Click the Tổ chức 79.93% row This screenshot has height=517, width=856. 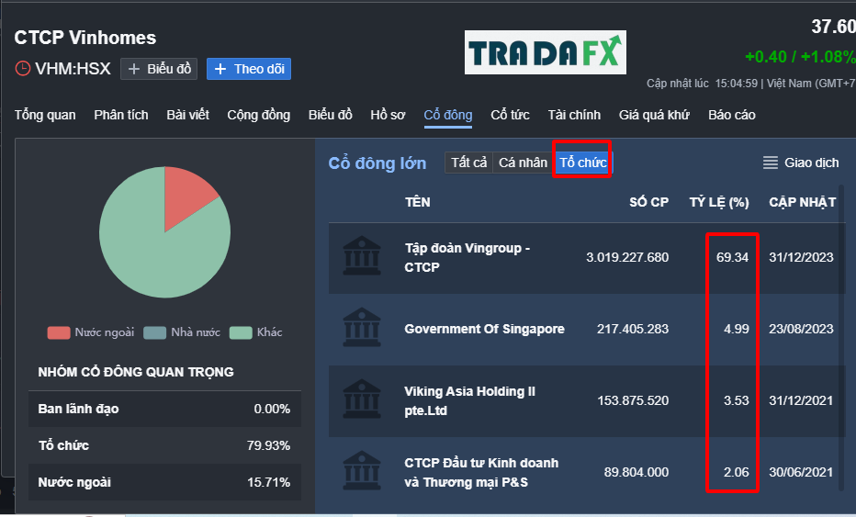[165, 445]
